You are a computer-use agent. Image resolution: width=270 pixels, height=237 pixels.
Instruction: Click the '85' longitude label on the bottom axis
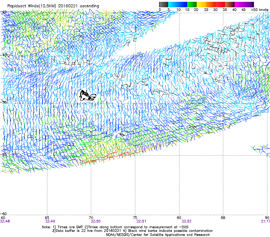tap(223, 218)
